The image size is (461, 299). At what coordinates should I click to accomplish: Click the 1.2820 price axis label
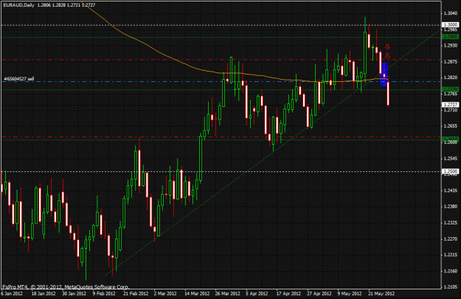pos(451,78)
